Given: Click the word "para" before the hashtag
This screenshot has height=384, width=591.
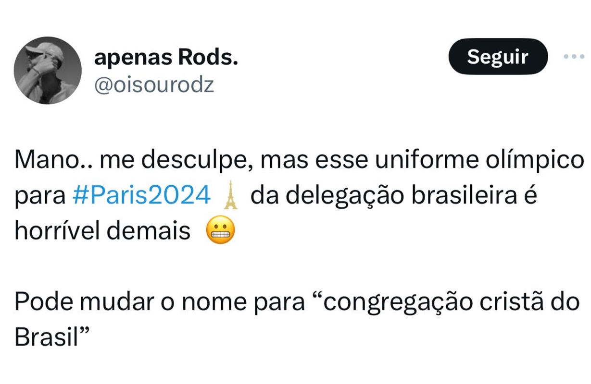Looking at the screenshot, I should click(40, 196).
